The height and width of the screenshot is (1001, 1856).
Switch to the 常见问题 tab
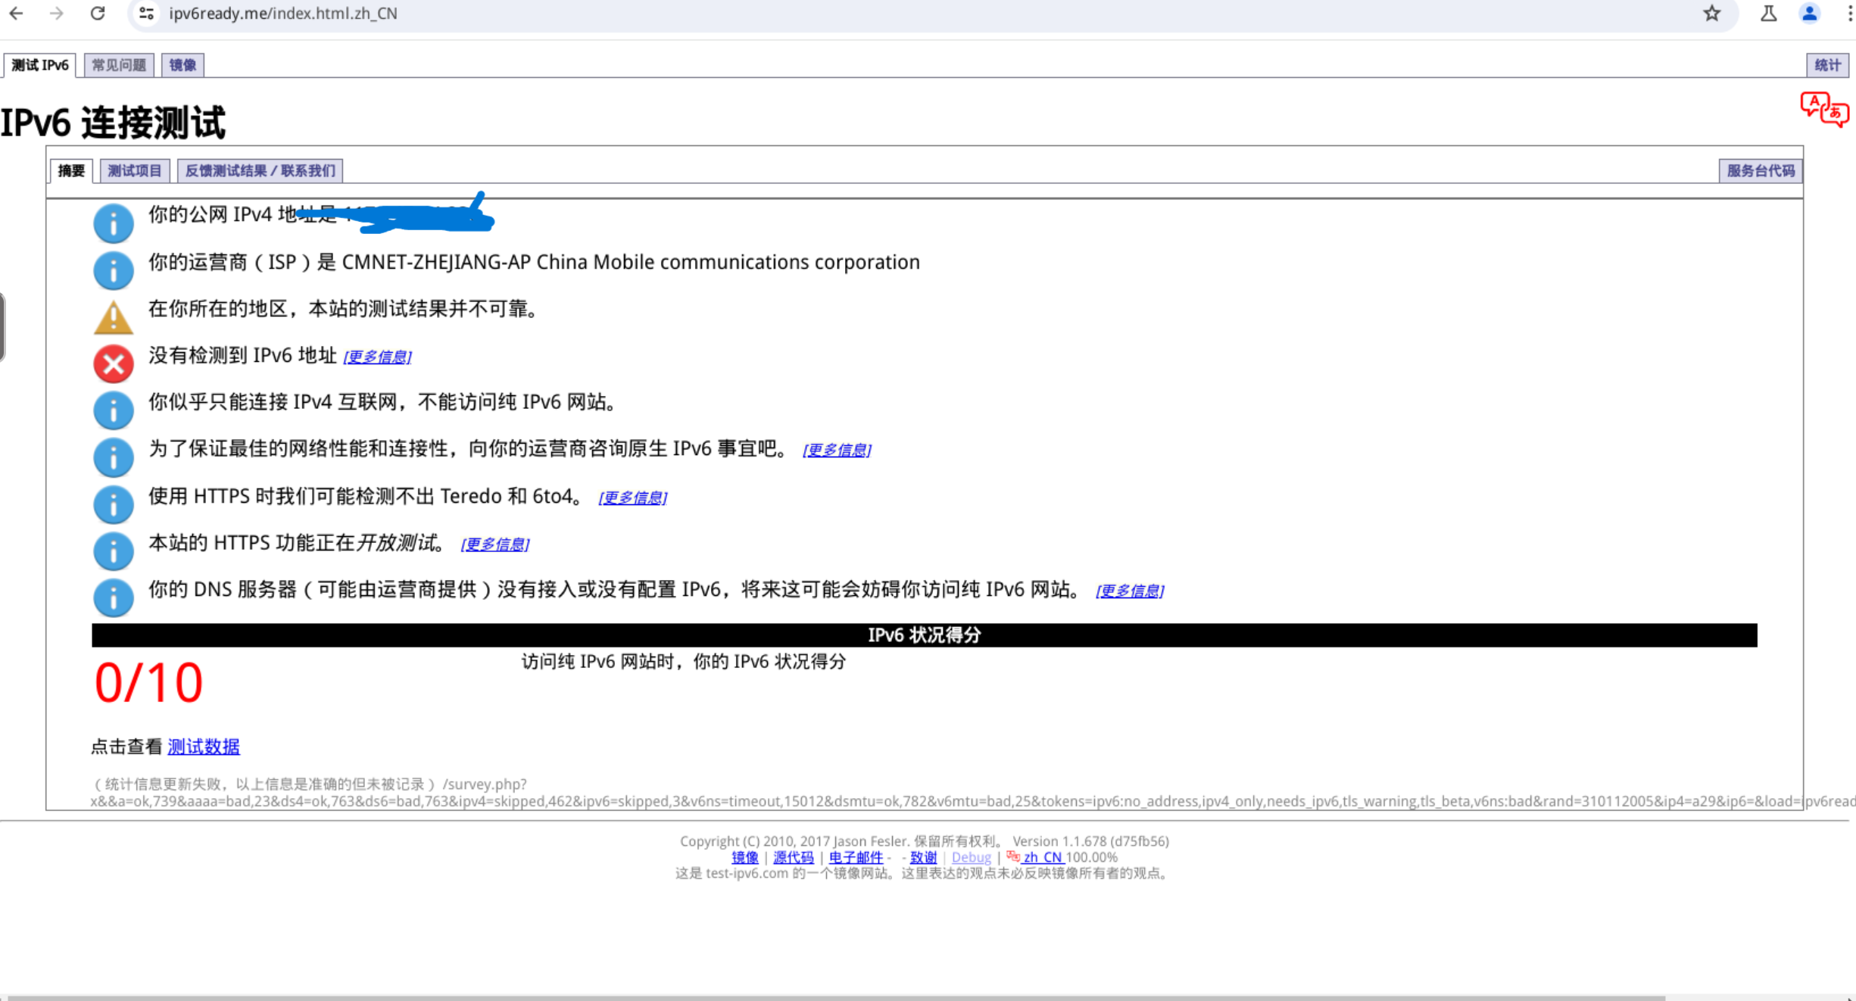[x=119, y=65]
